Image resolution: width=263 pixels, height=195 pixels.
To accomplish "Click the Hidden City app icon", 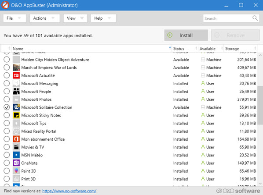I will [x=16, y=60].
